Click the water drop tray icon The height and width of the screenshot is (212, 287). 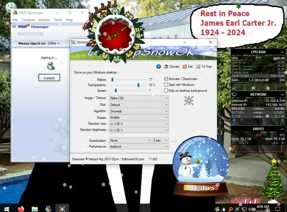coord(224,209)
